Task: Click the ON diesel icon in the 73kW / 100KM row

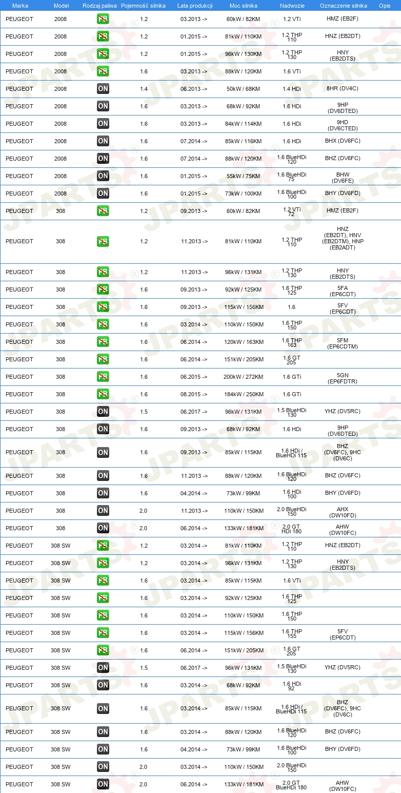Action: pyautogui.click(x=103, y=194)
